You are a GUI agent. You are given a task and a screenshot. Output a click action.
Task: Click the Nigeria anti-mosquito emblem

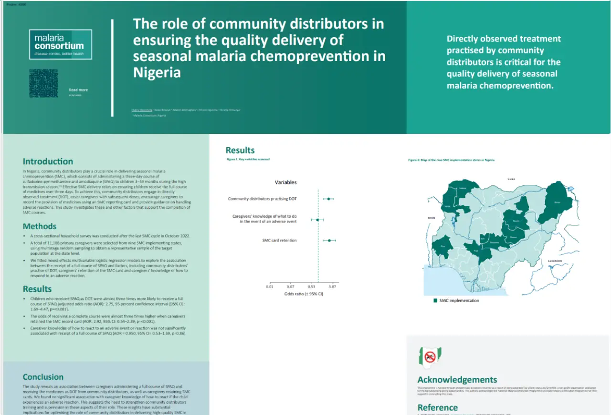pyautogui.click(x=430, y=356)
